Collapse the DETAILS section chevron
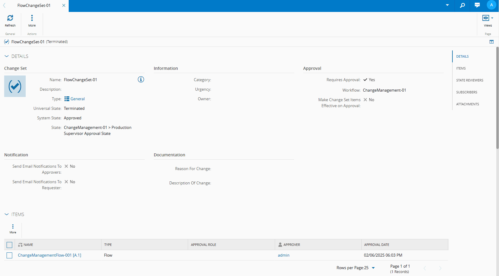Viewport: 499px width, 276px height. pos(7,56)
